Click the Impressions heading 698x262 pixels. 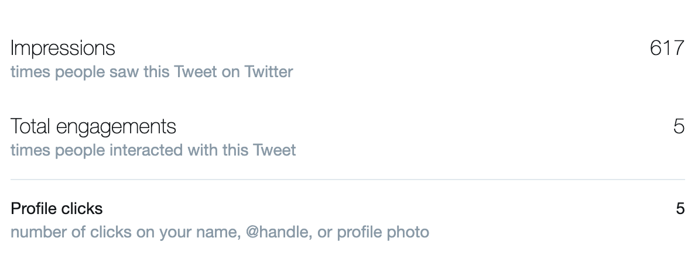coord(63,48)
